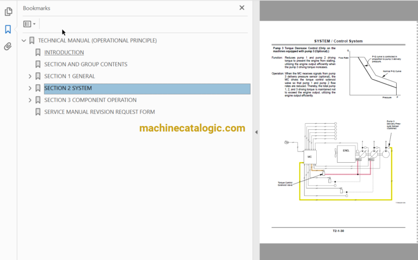Select TECHNICAL MANUAL (OPERATIONAL PRINCIPLE) root bookmark

coord(97,40)
